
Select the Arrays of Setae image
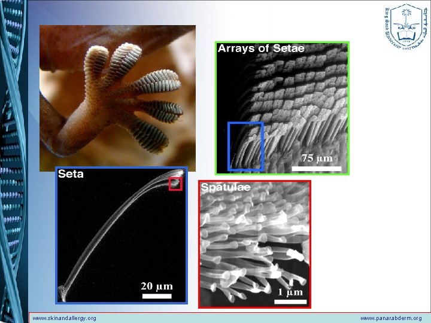[283, 108]
